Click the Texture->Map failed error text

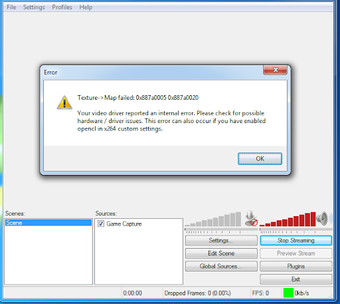coord(137,98)
